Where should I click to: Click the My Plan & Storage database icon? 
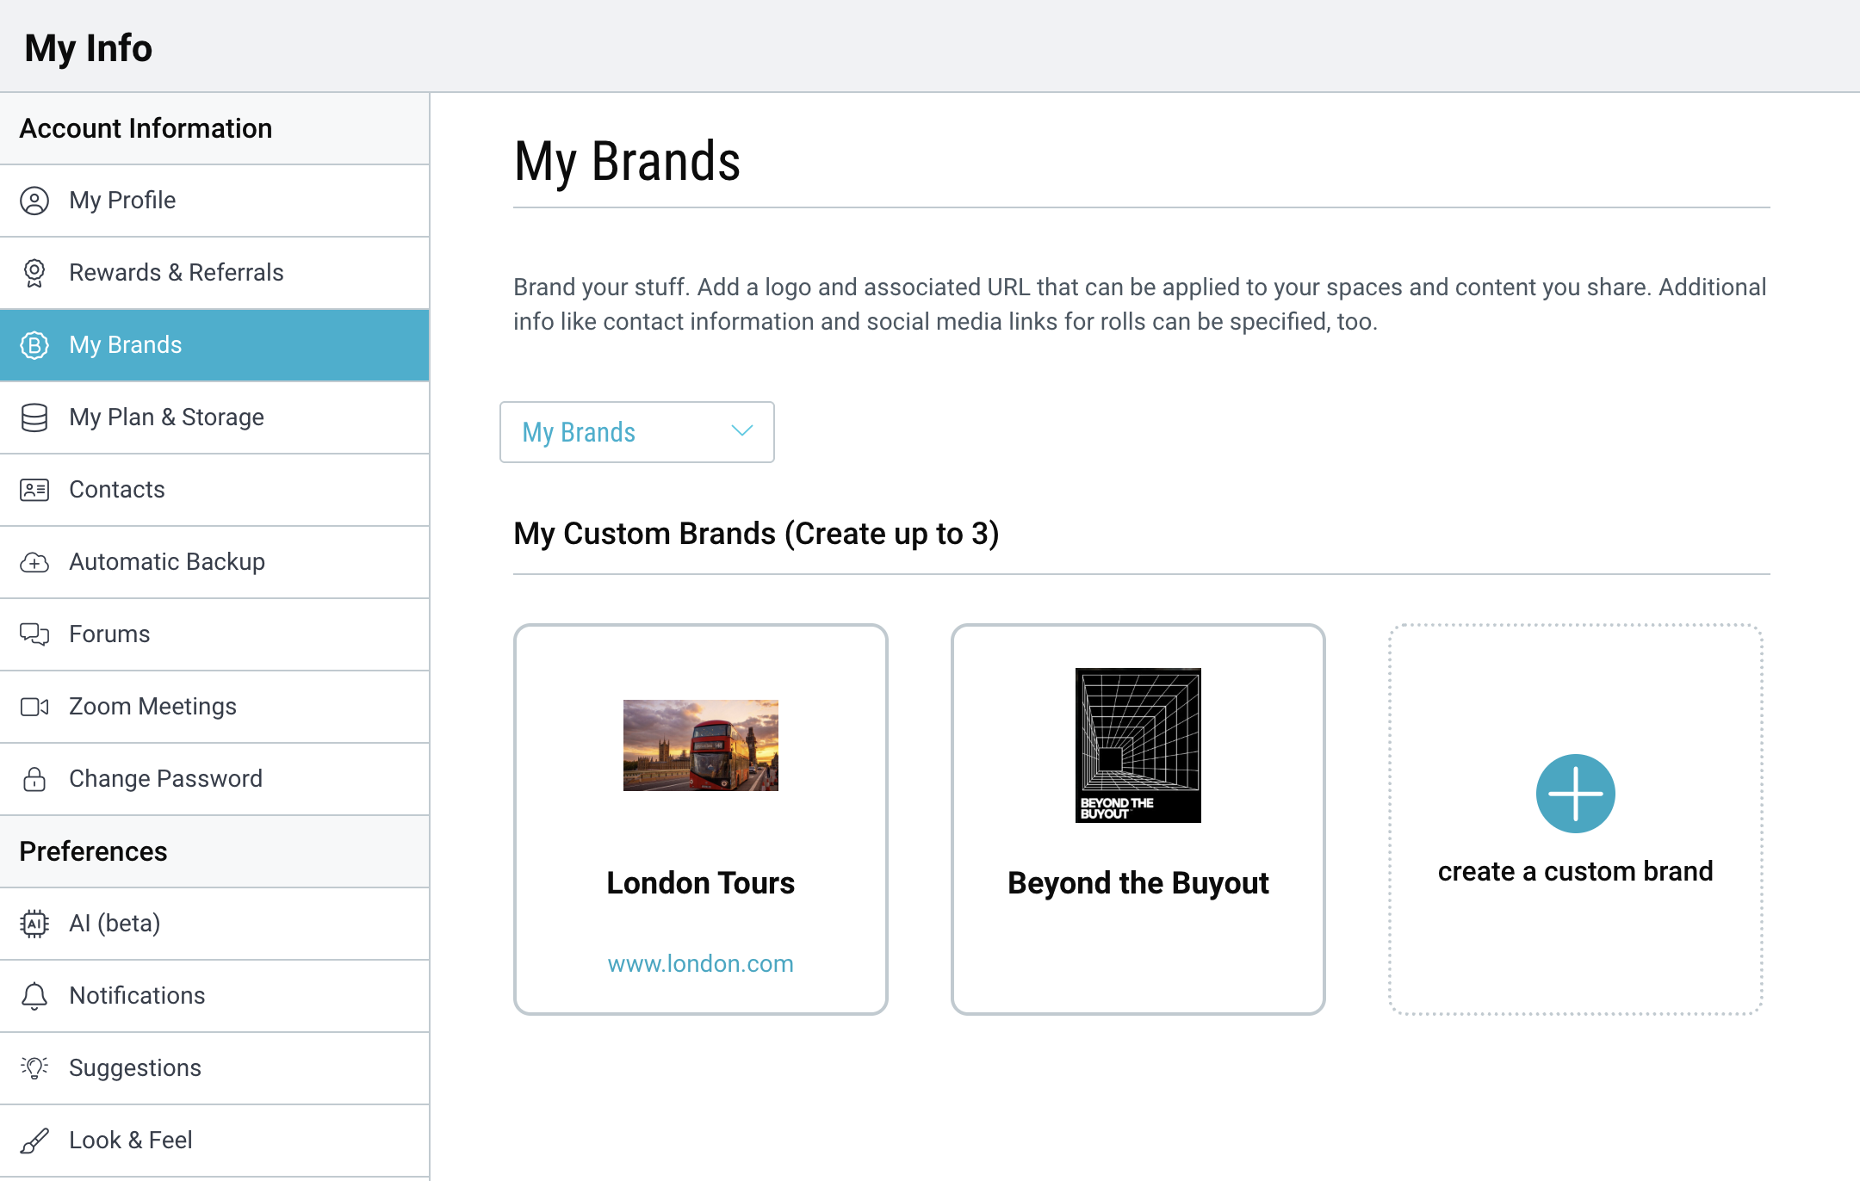(34, 417)
